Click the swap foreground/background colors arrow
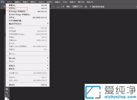The height and width of the screenshot is (100, 137). pyautogui.click(x=8, y=96)
